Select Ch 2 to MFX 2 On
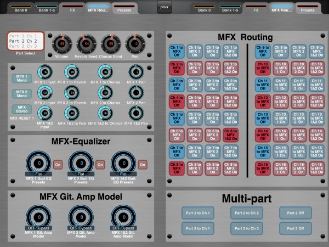The width and height of the screenshot is (329, 247). 213,68
